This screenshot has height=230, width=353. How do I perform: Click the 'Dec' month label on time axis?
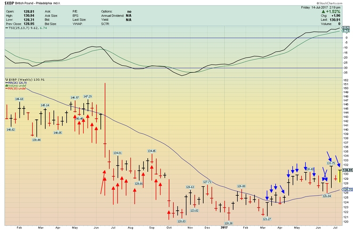pyautogui.click(x=207, y=228)
